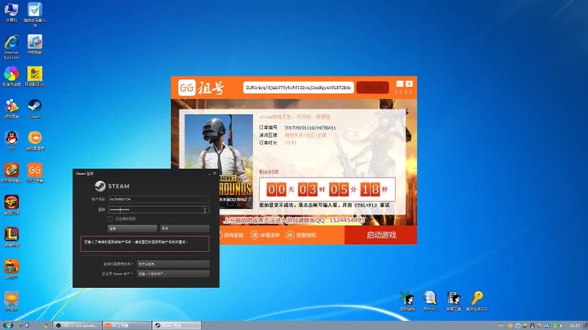Image resolution: width=588 pixels, height=330 pixels.
Task: Click the support QQ number 1524454495
Action: pos(347,220)
